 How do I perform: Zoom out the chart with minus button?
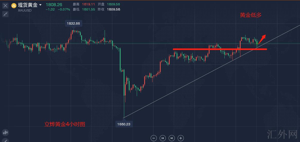tap(154, 138)
